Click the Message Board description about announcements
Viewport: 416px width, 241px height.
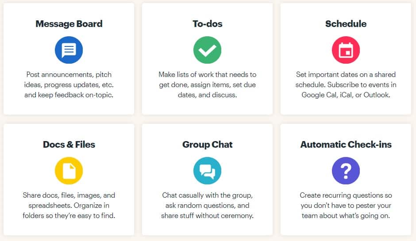(x=69, y=85)
